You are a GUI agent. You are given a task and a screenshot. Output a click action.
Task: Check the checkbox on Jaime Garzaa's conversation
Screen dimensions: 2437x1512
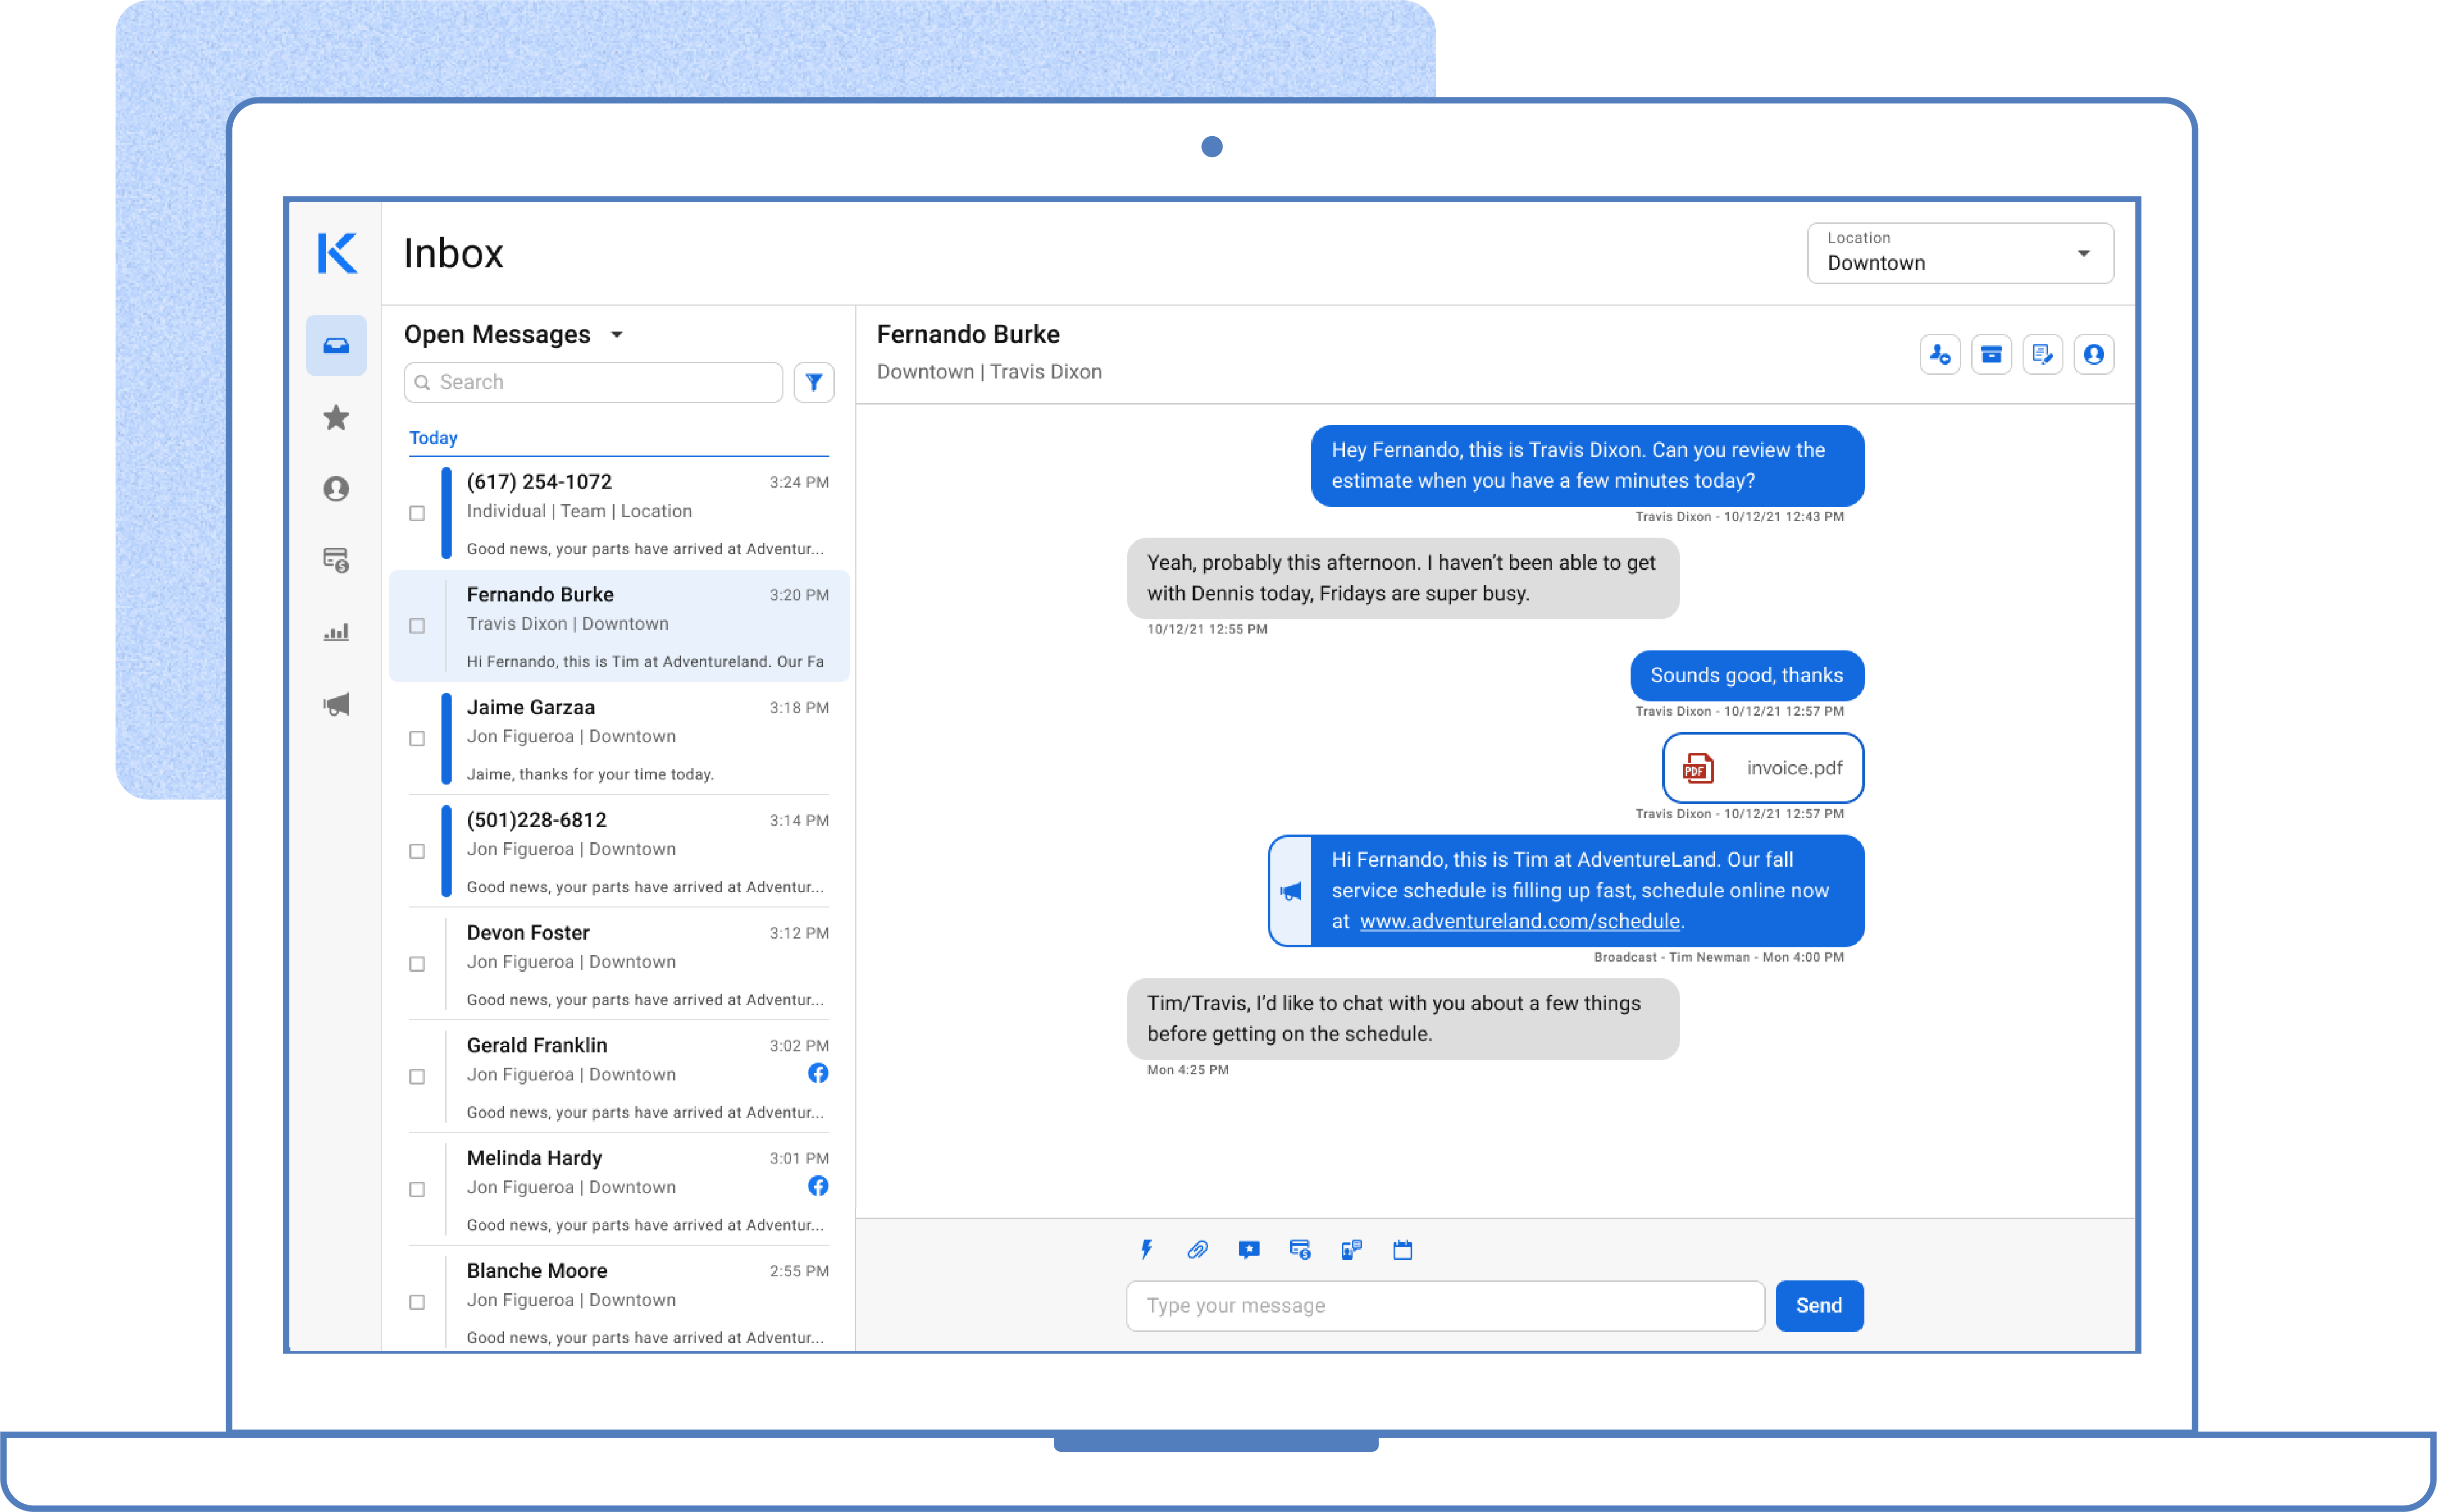(x=417, y=739)
